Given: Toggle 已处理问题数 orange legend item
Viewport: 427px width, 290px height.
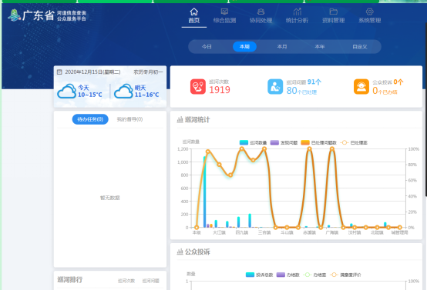Looking at the screenshot, I should click(x=318, y=142).
